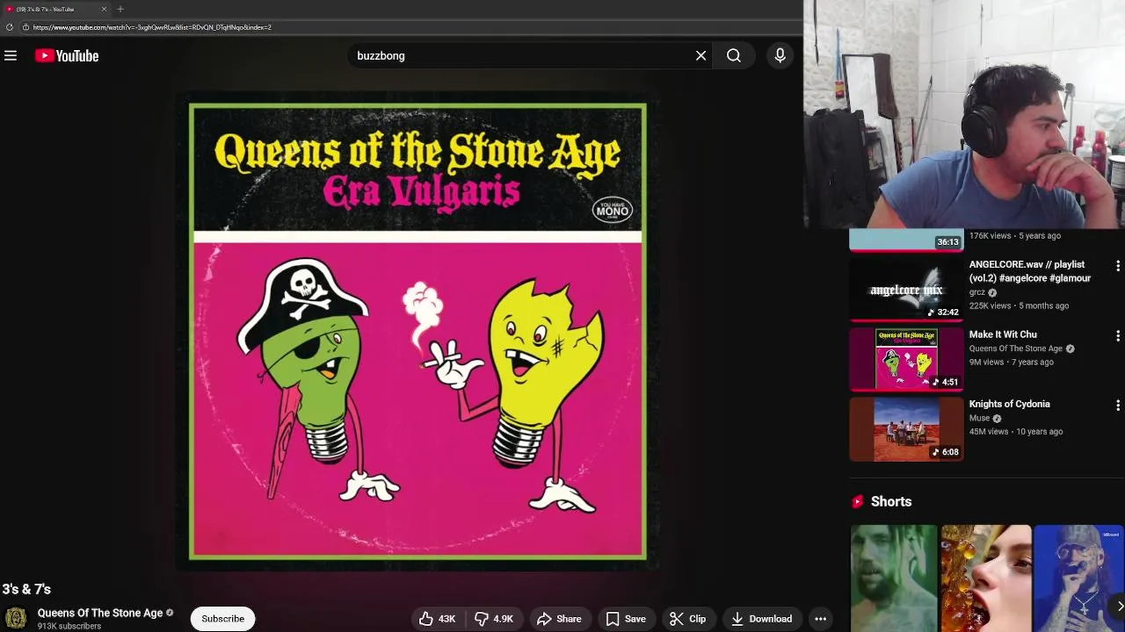The image size is (1125, 632).
Task: Click the site info icon in address bar
Action: [25, 27]
